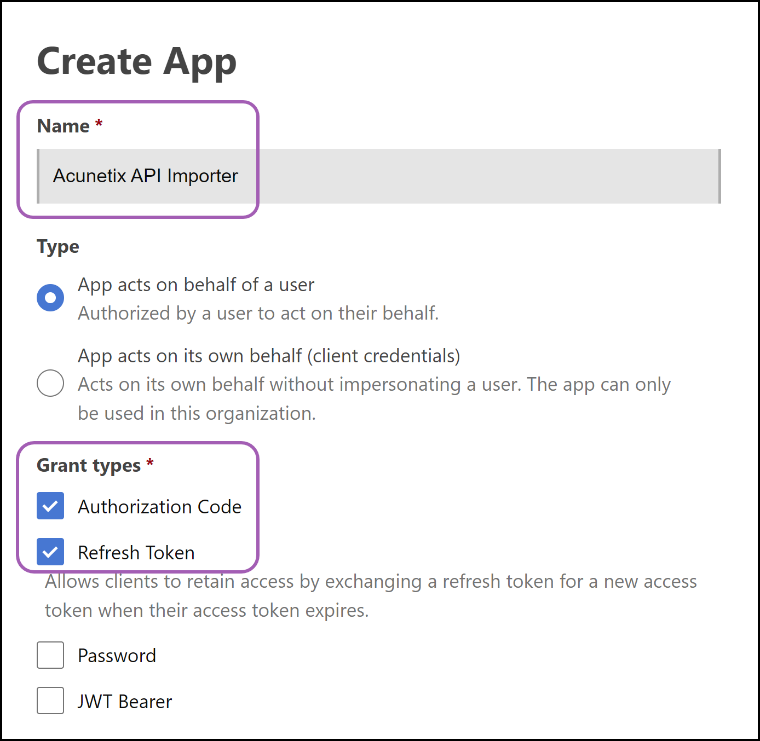760x741 pixels.
Task: Click the 'Refresh Token' label text
Action: coord(136,553)
